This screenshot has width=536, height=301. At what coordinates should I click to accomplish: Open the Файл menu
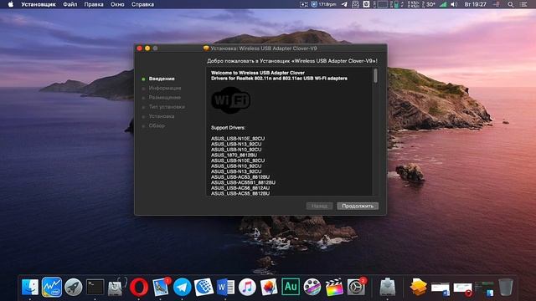(x=70, y=4)
